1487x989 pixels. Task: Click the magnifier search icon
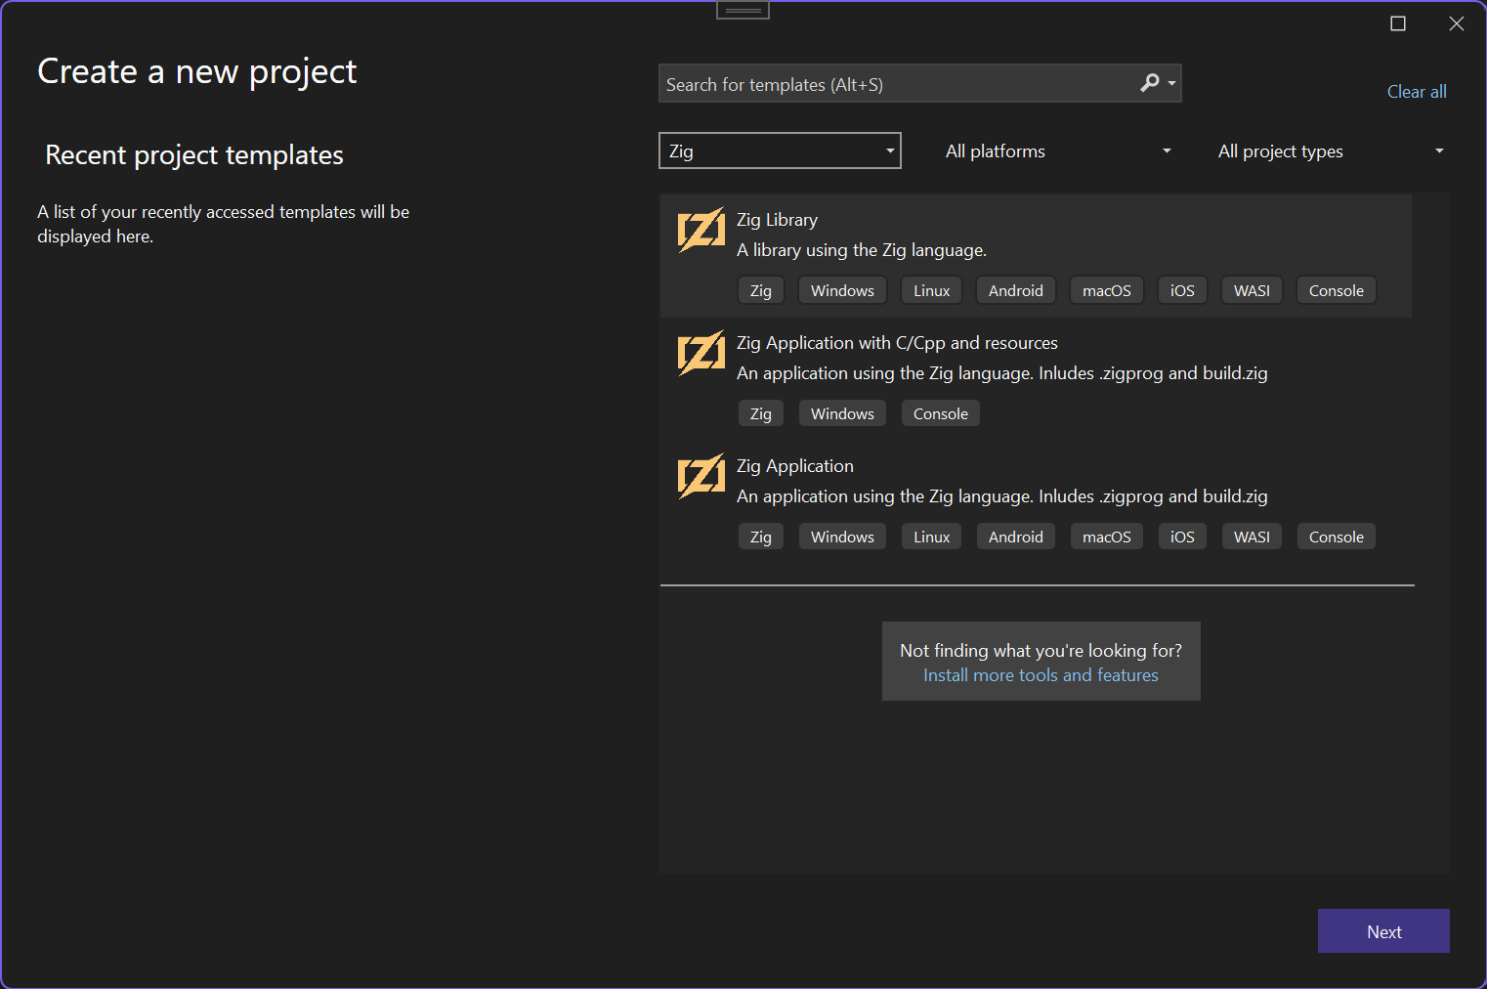[1149, 83]
